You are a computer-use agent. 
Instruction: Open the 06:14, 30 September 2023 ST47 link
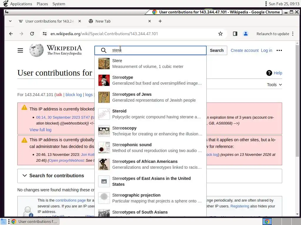pos(63,117)
